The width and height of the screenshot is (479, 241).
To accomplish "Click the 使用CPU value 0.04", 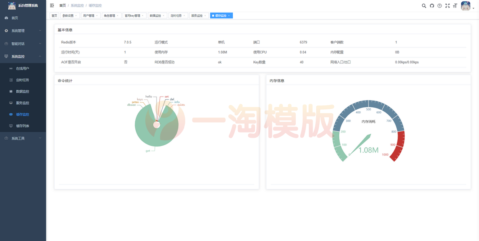I will tap(303, 52).
